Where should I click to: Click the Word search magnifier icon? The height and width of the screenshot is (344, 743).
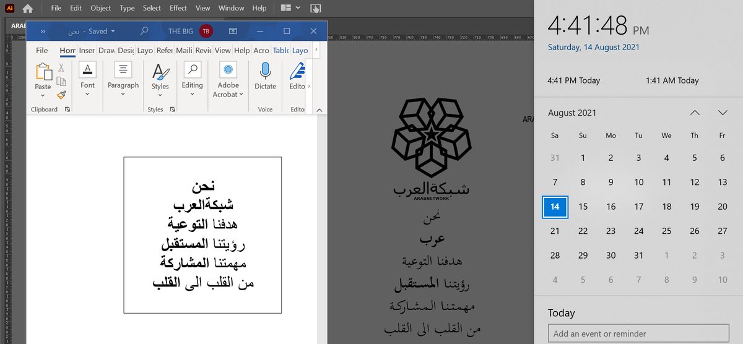click(x=144, y=31)
